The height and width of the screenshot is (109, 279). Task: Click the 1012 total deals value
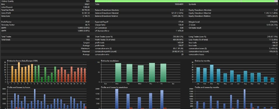[88, 40]
